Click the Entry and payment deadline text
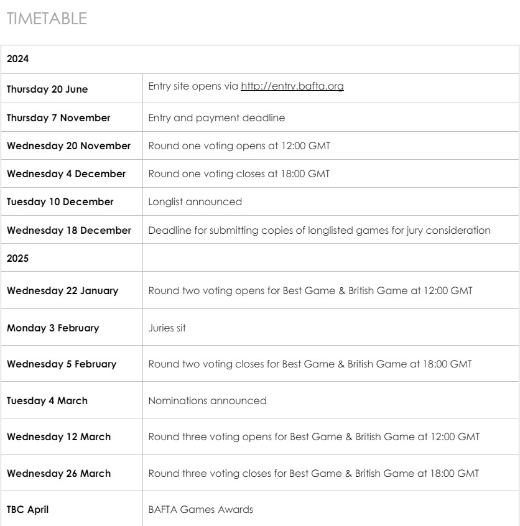Screen dimensions: 520x526 pyautogui.click(x=216, y=117)
